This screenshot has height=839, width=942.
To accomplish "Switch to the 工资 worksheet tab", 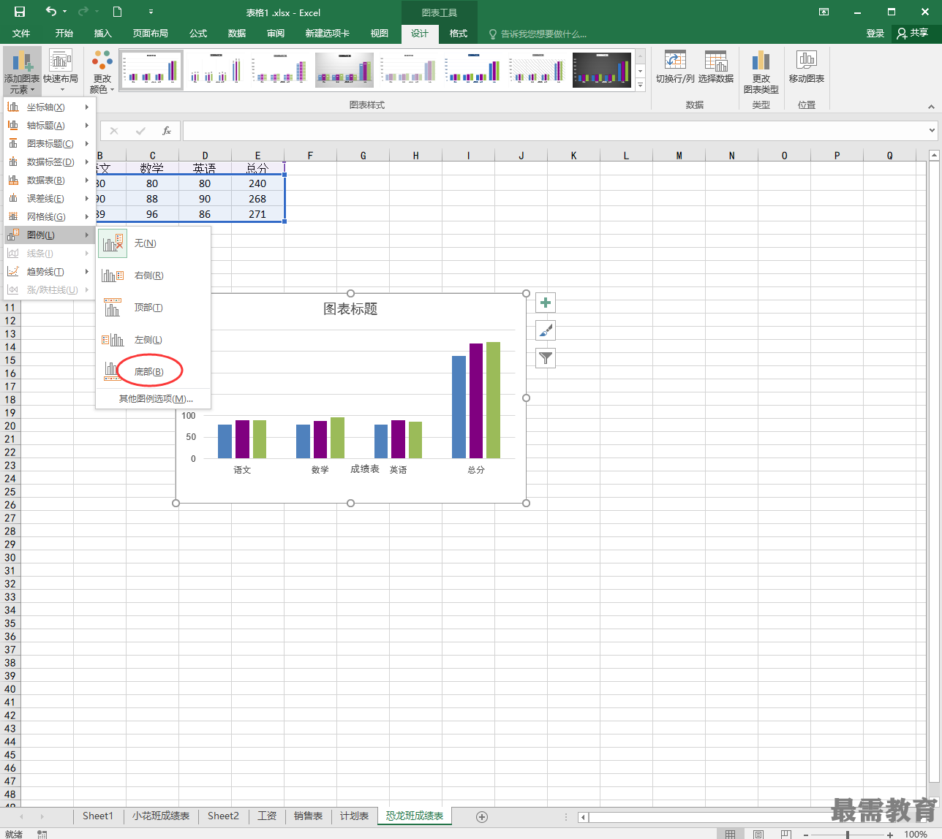I will point(267,816).
